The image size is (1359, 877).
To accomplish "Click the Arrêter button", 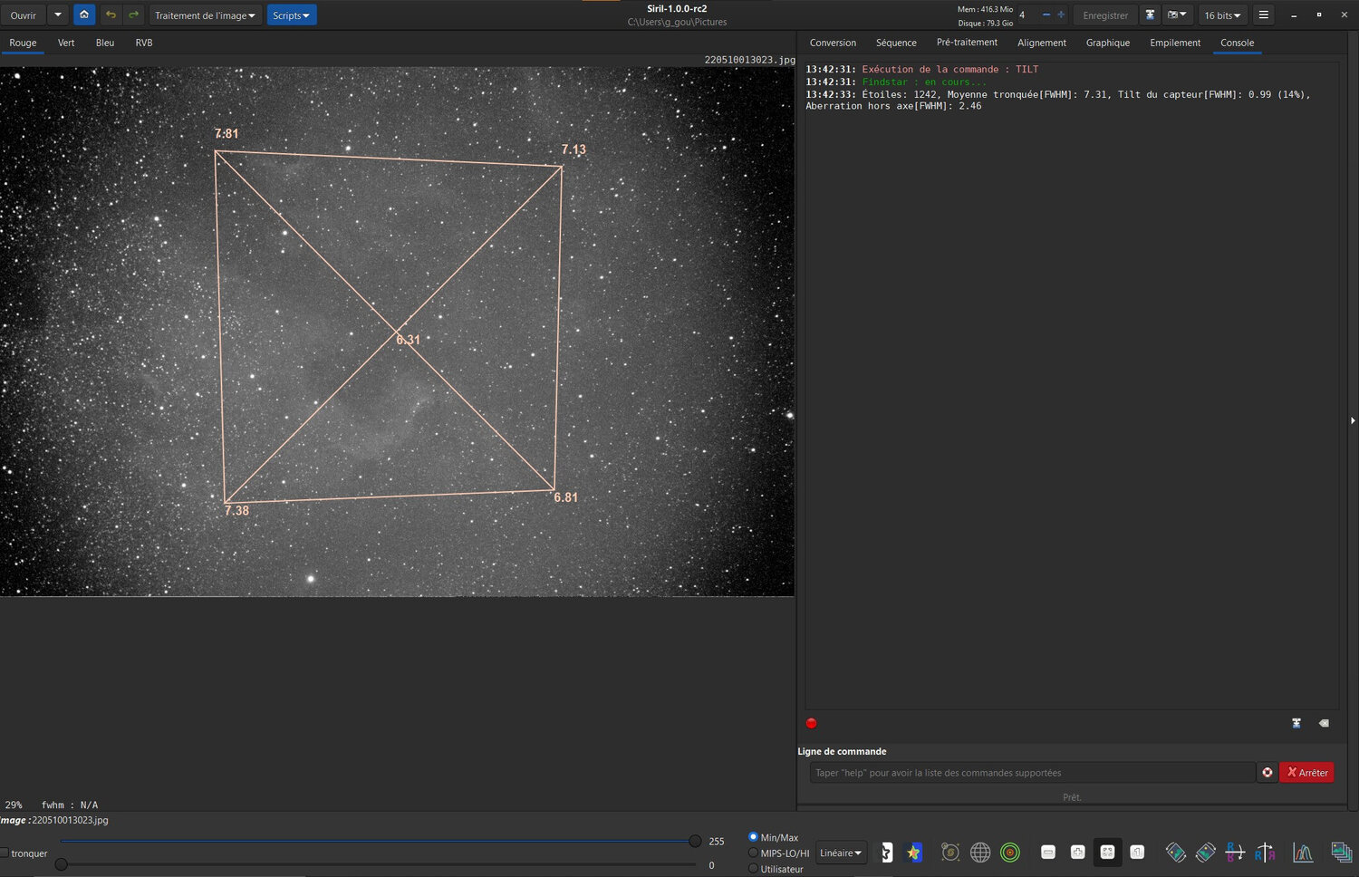I will 1306,773.
